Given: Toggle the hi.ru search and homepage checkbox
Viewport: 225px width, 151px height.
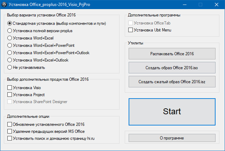Looking at the screenshot, I should click(9, 139).
